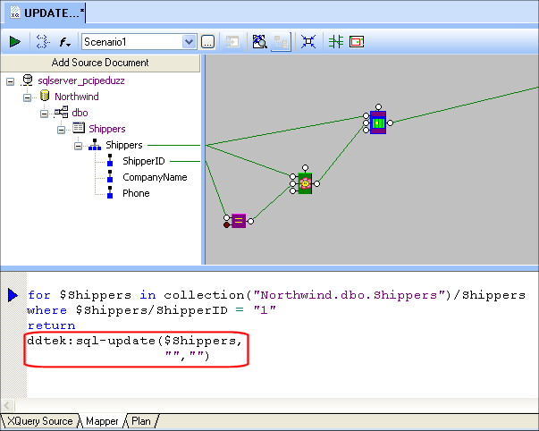
Task: Select the CompanyName field
Action: click(155, 177)
